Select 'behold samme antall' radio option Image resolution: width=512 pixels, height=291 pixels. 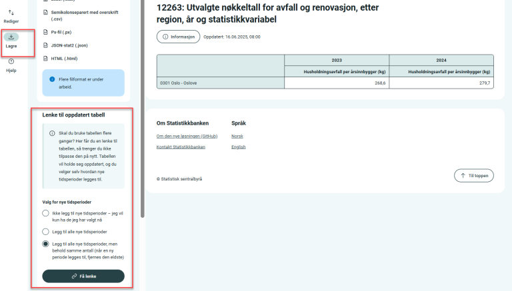[x=45, y=244]
